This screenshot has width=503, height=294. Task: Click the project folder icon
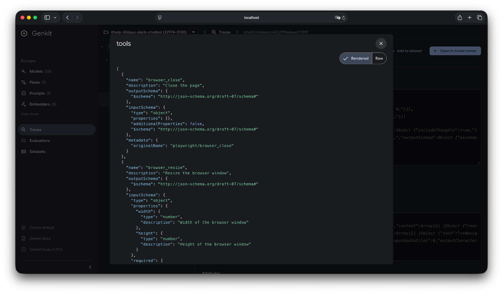pyautogui.click(x=106, y=32)
